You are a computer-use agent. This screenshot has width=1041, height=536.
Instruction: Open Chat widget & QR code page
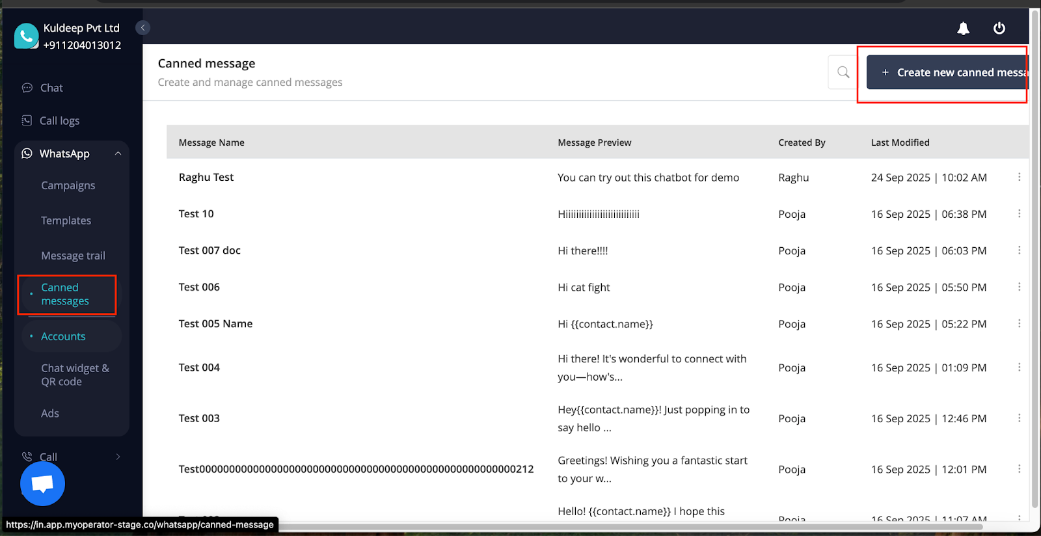[75, 375]
